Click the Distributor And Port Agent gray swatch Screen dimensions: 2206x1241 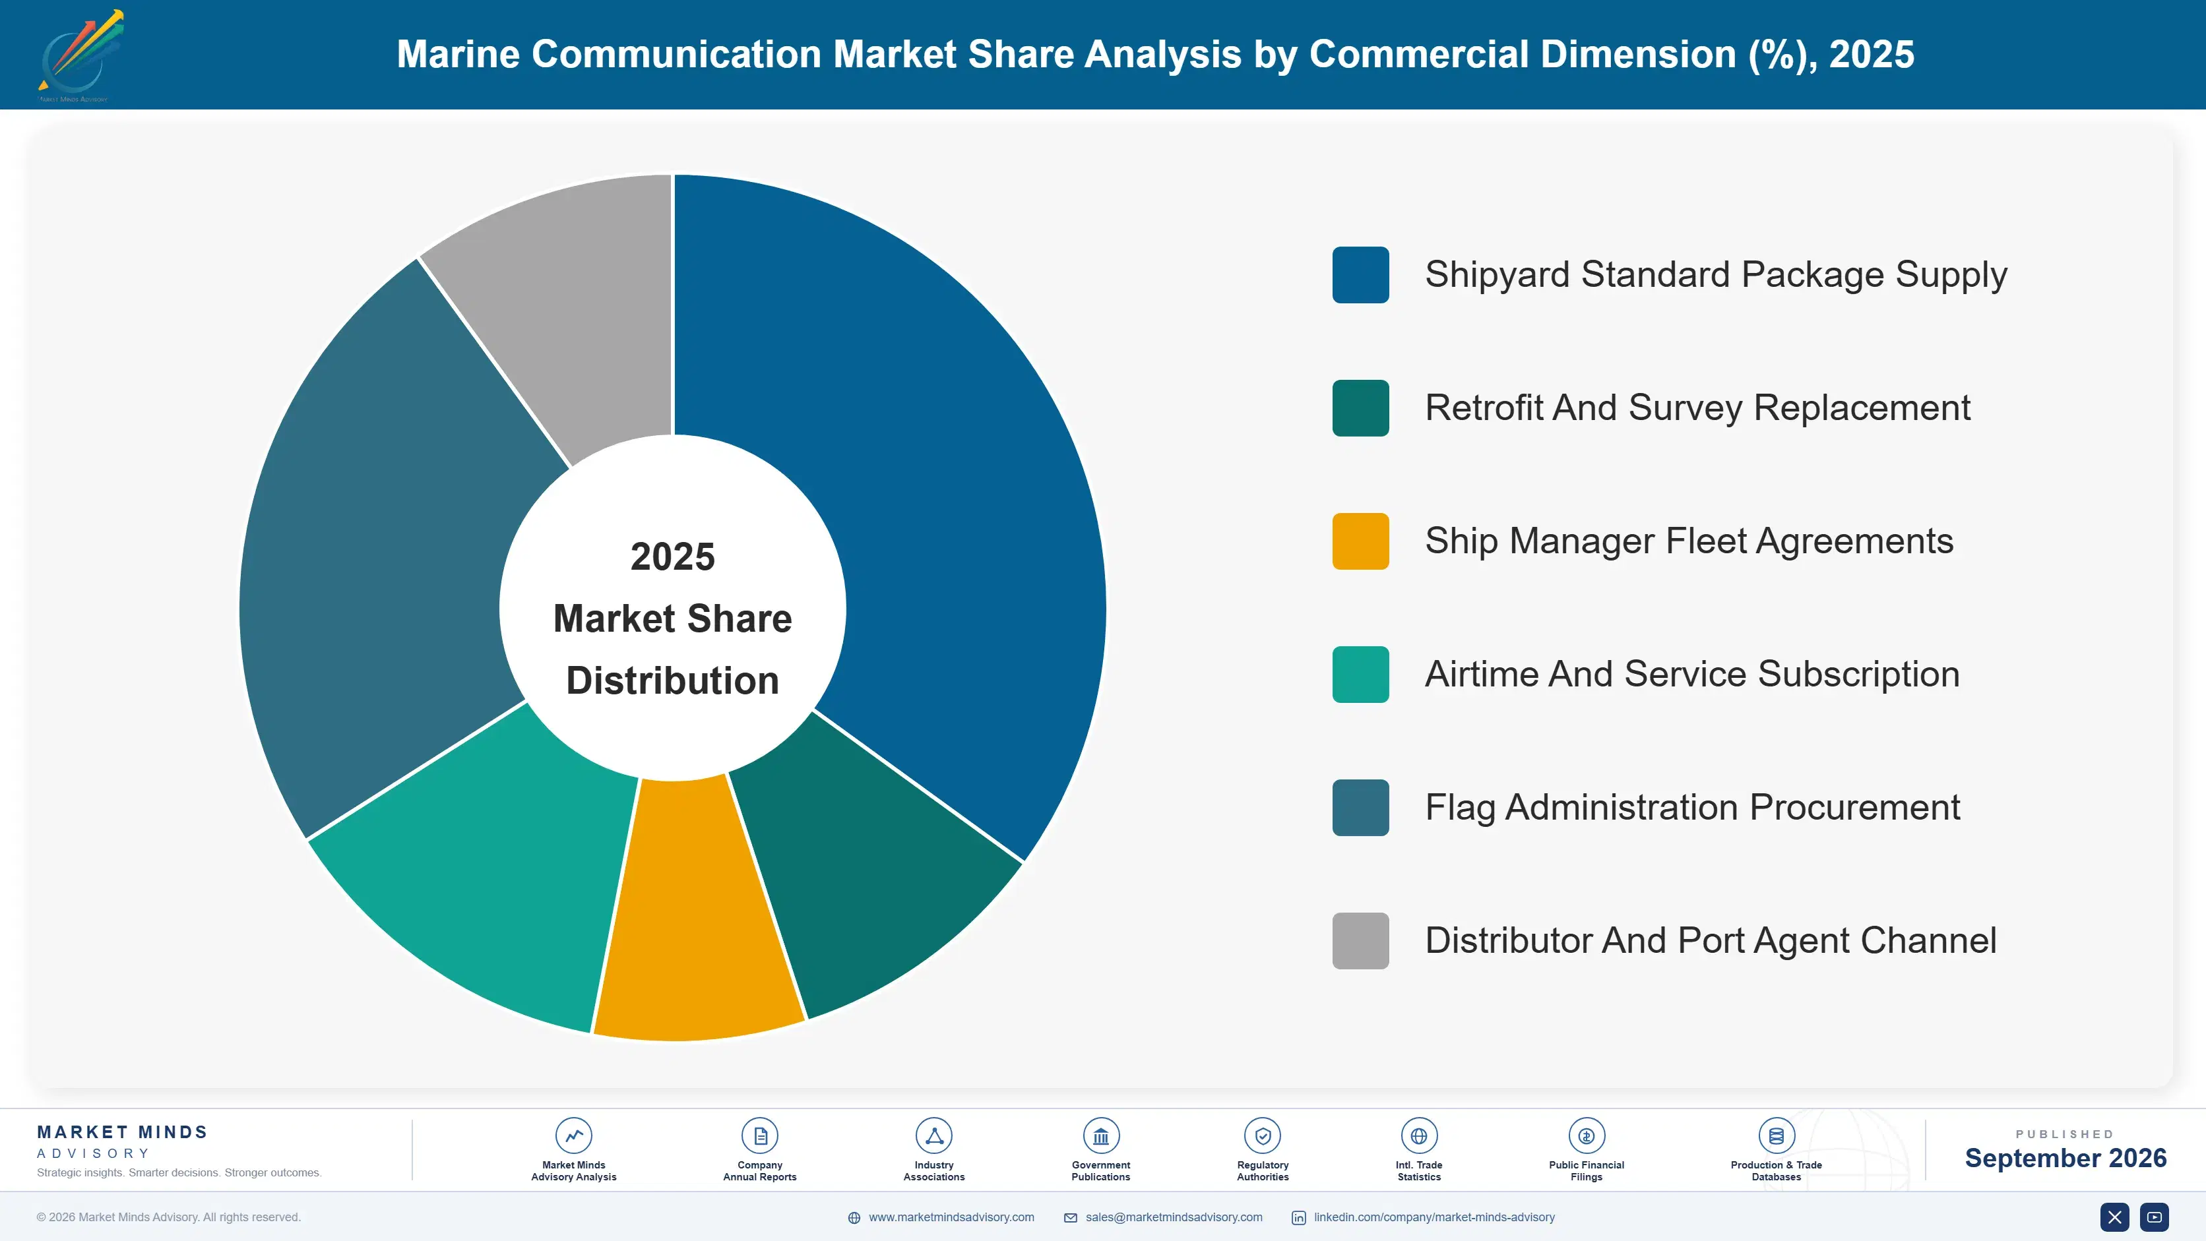[x=1360, y=940]
